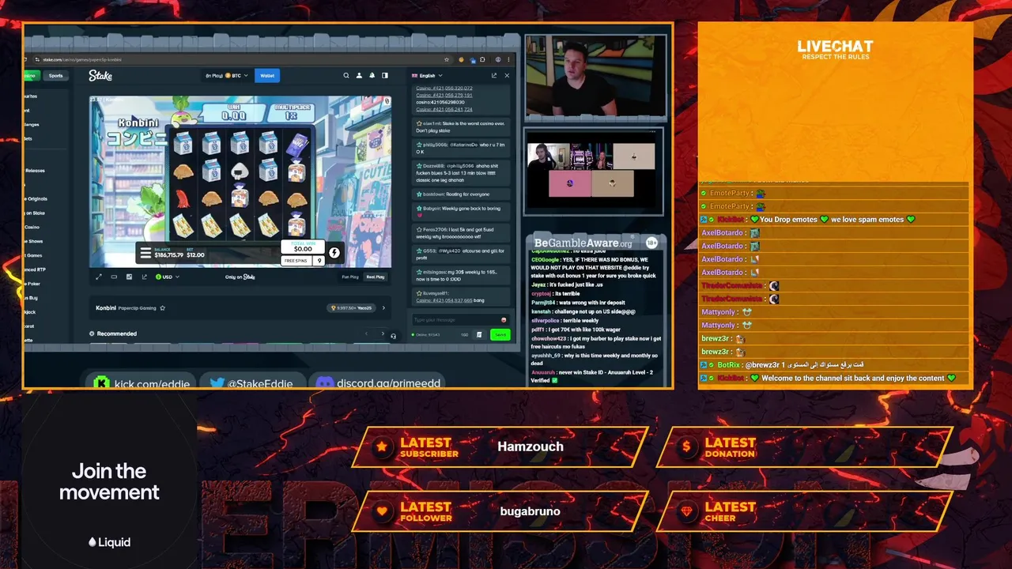1012x569 pixels.
Task: Click the Discord icon beside discord.gg/primeedd
Action: point(324,383)
